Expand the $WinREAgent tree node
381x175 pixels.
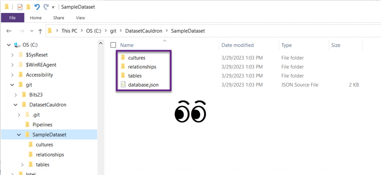(12, 65)
